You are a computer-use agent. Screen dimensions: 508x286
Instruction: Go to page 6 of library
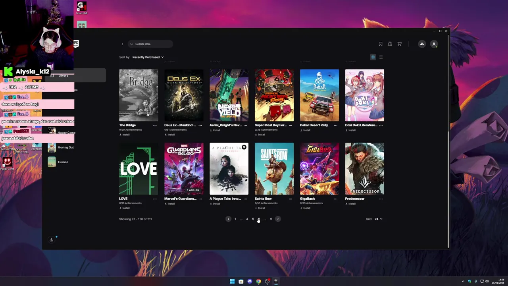pos(259,219)
